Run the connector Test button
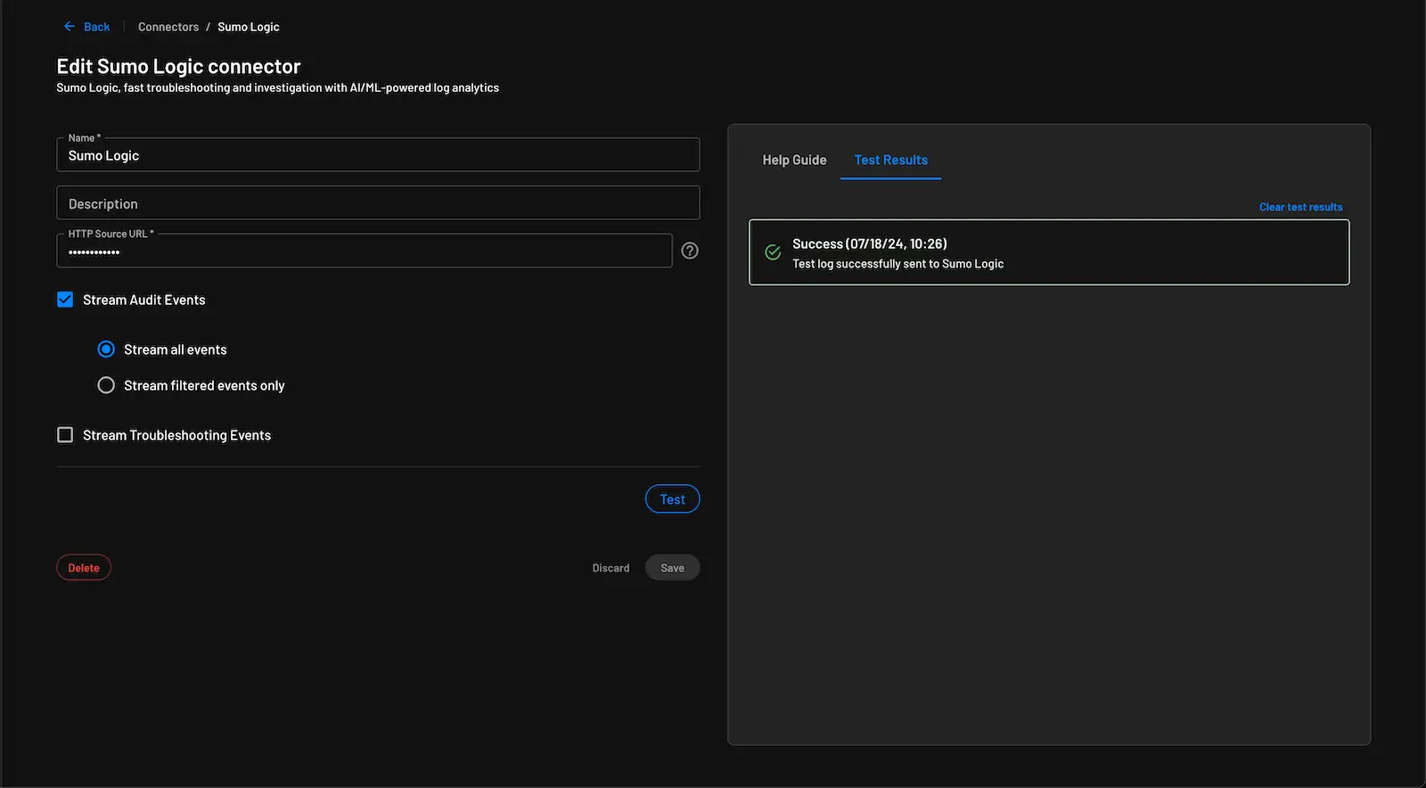Viewport: 1426px width, 788px height. coord(673,499)
